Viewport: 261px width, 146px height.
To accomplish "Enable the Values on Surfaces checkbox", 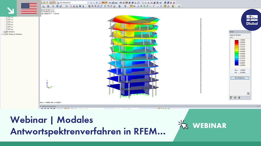I will pos(5,34).
